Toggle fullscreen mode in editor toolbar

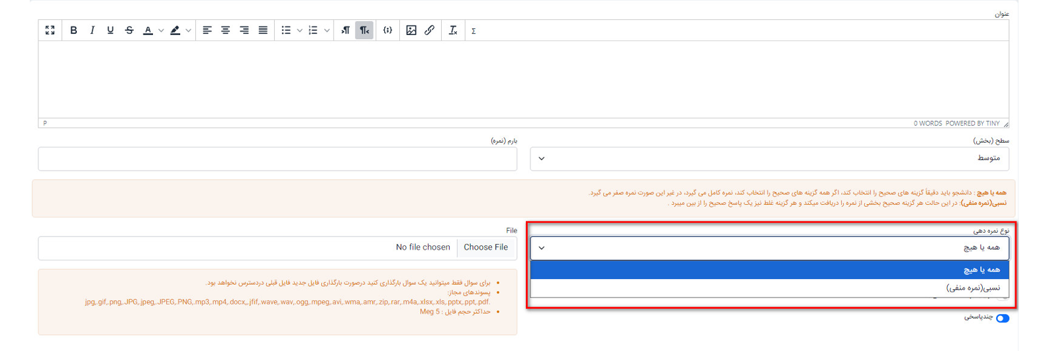50,30
